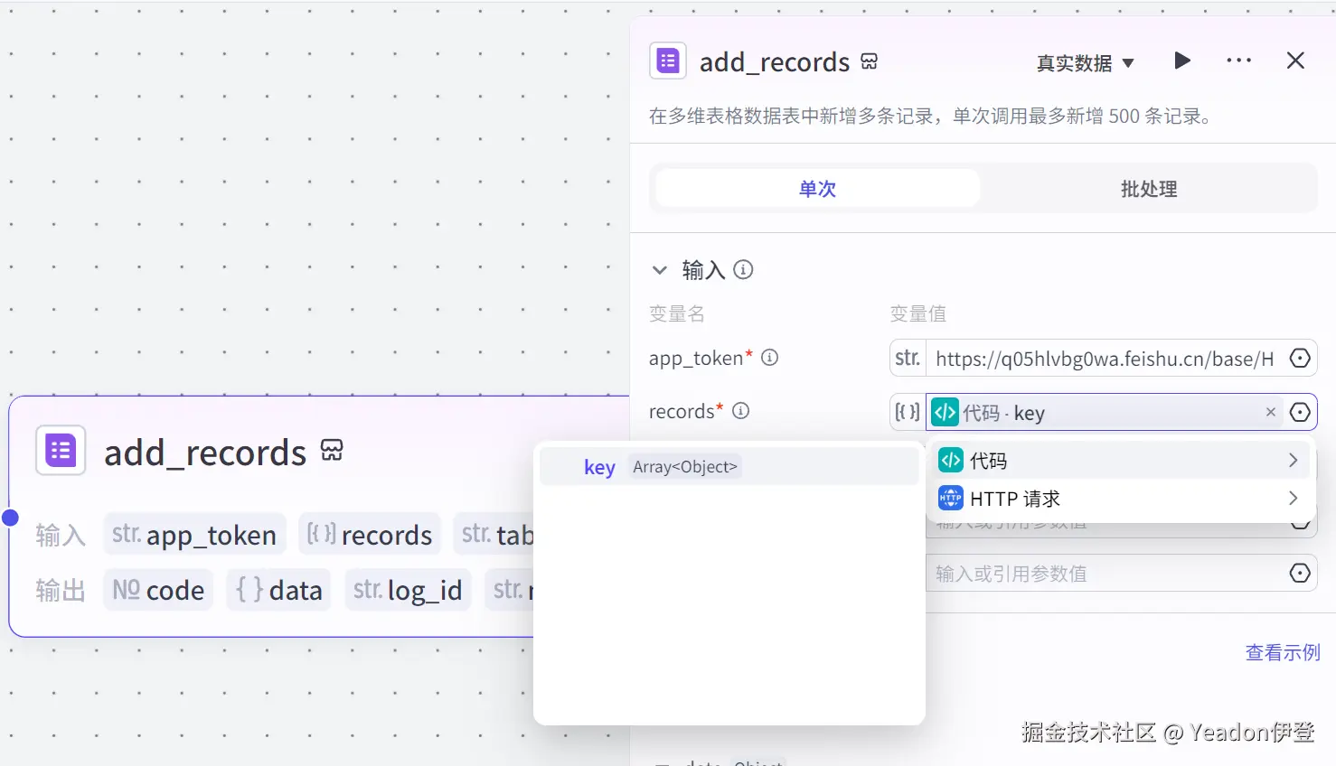Screen dimensions: 1336x766
Task: Click the 代码 · key records field
Action: tap(1105, 412)
